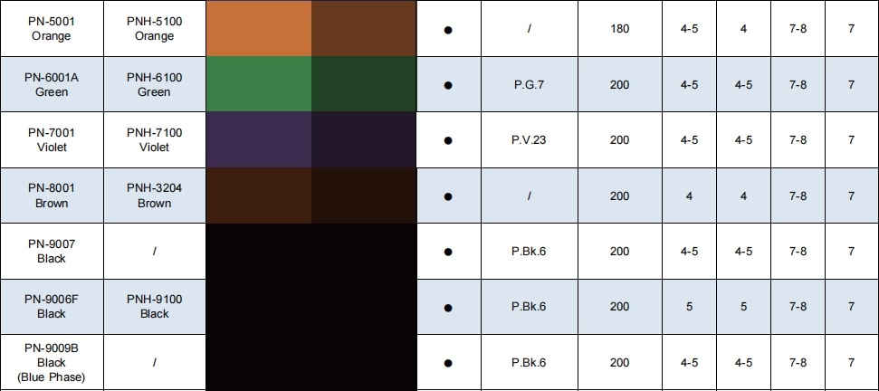Screen dimensions: 879x391
Task: Click the dark violet PNH-7100 swatch
Action: (364, 139)
